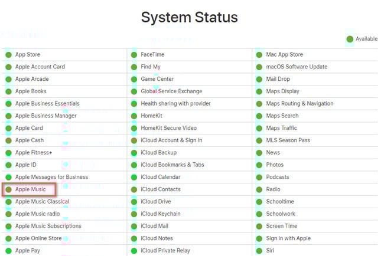
Task: Click the System Status page heading
Action: click(189, 17)
